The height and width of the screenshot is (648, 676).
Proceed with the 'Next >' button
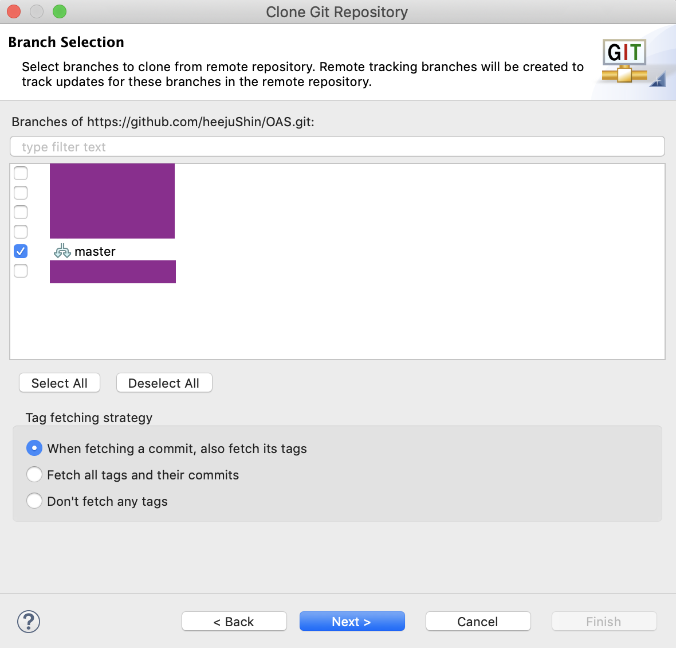[x=352, y=622]
